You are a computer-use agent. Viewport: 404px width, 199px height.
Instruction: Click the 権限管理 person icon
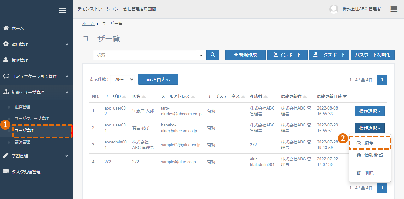(6, 60)
